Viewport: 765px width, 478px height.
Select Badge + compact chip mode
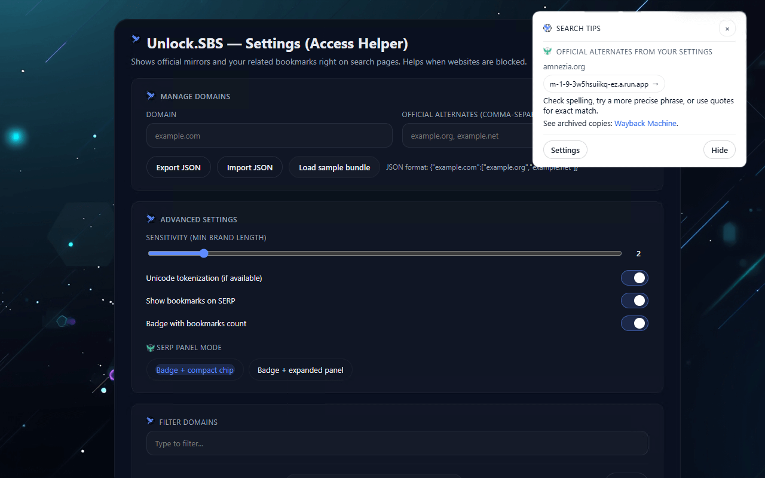coord(195,370)
